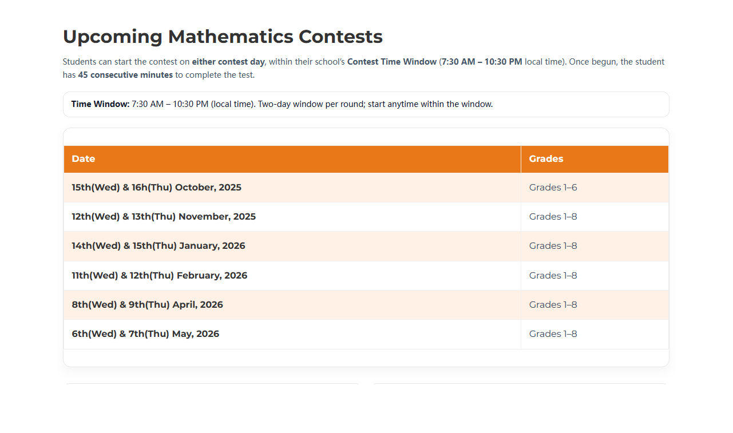This screenshot has height=433, width=733.
Task: Click the two-day window note text
Action: tap(375, 104)
